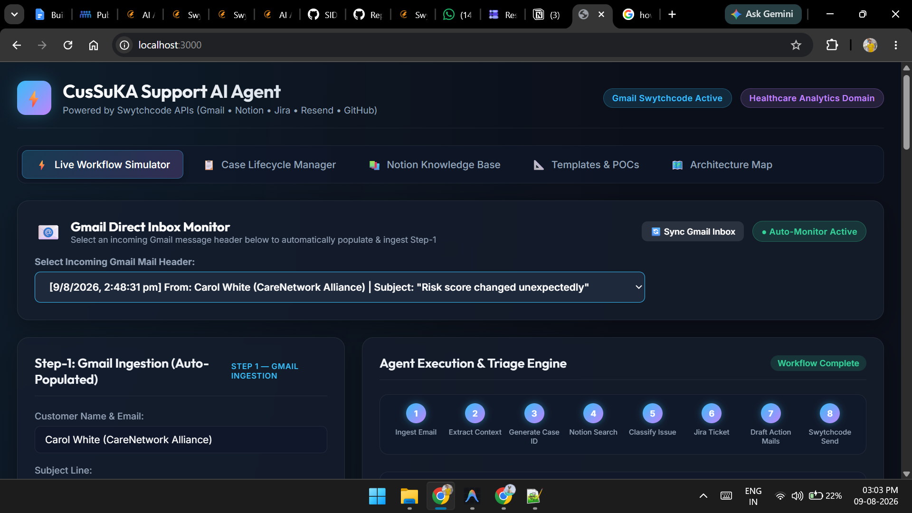The image size is (912, 513).
Task: Expand the incoming Gmail mail header dropdown
Action: click(x=340, y=287)
